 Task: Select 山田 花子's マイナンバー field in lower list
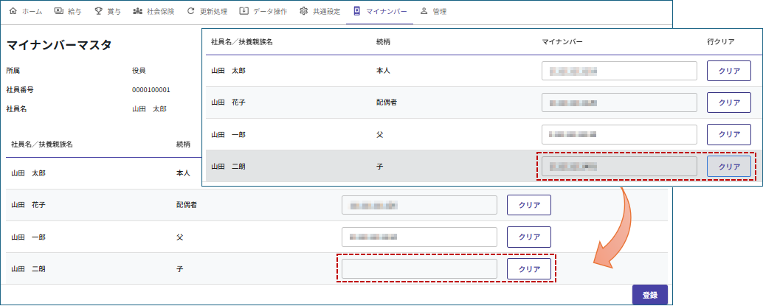coord(419,205)
